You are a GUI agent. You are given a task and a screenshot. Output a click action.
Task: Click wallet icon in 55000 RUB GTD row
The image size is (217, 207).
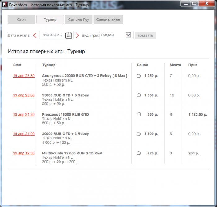click(139, 95)
